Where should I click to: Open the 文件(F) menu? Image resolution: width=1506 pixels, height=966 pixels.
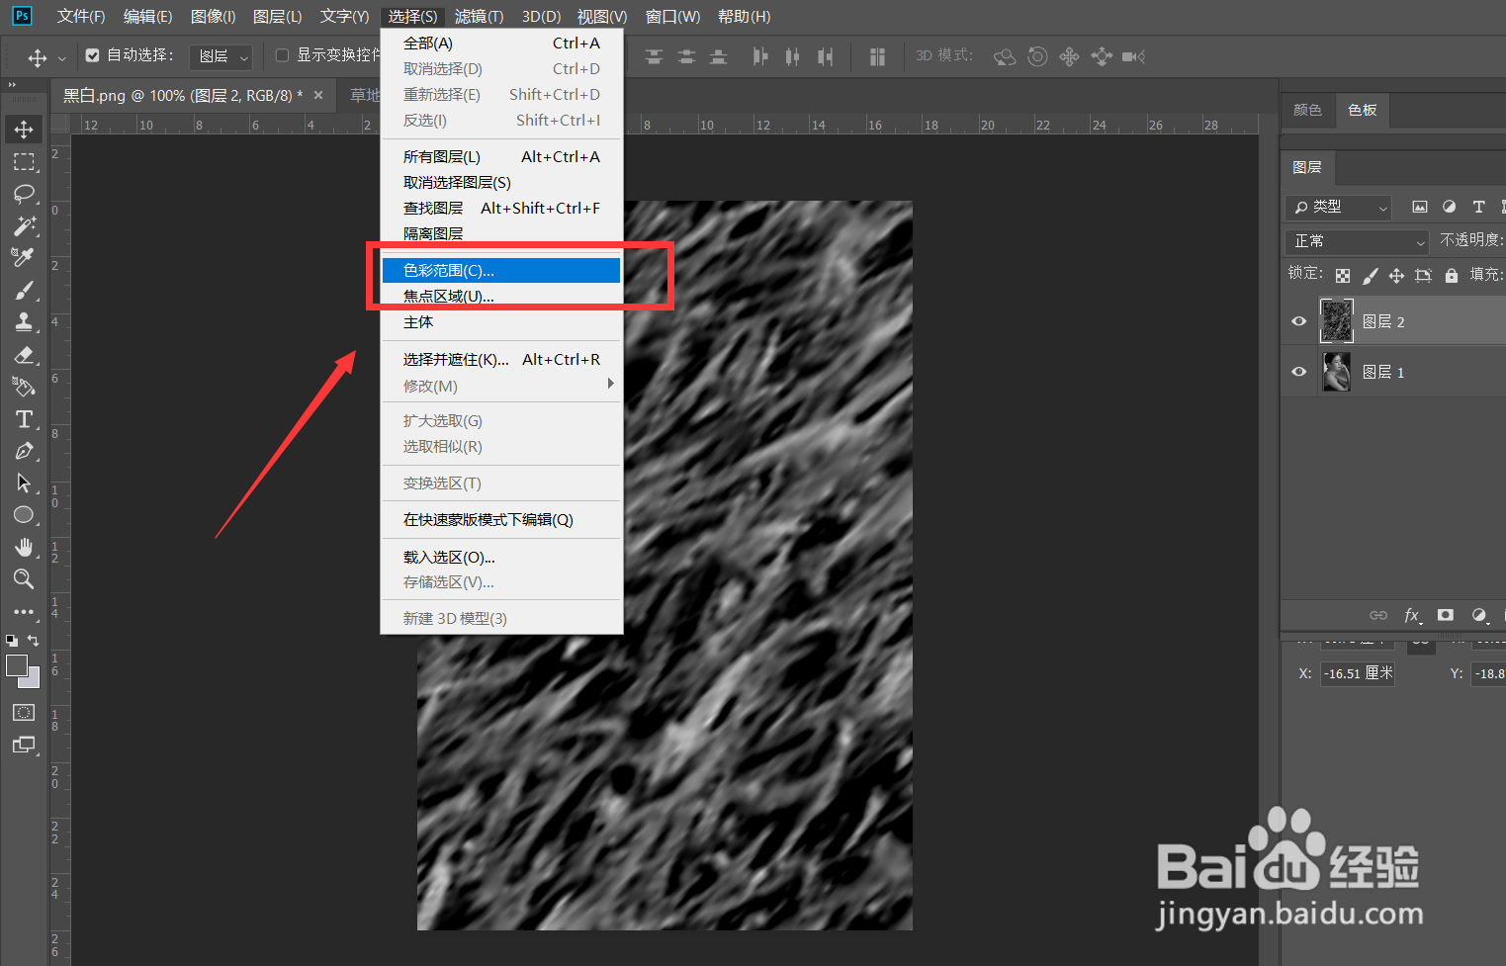81,16
